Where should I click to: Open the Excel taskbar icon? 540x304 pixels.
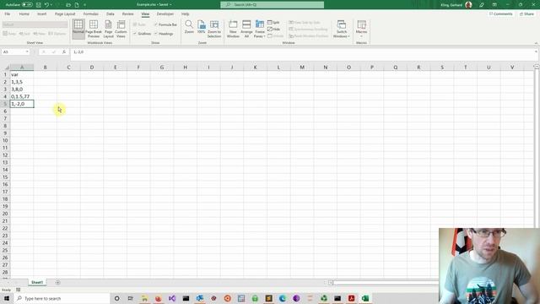(365, 298)
